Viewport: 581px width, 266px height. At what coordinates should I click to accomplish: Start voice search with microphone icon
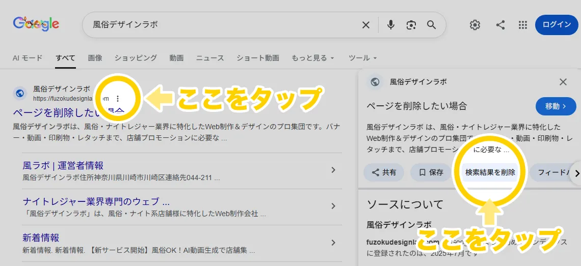391,25
